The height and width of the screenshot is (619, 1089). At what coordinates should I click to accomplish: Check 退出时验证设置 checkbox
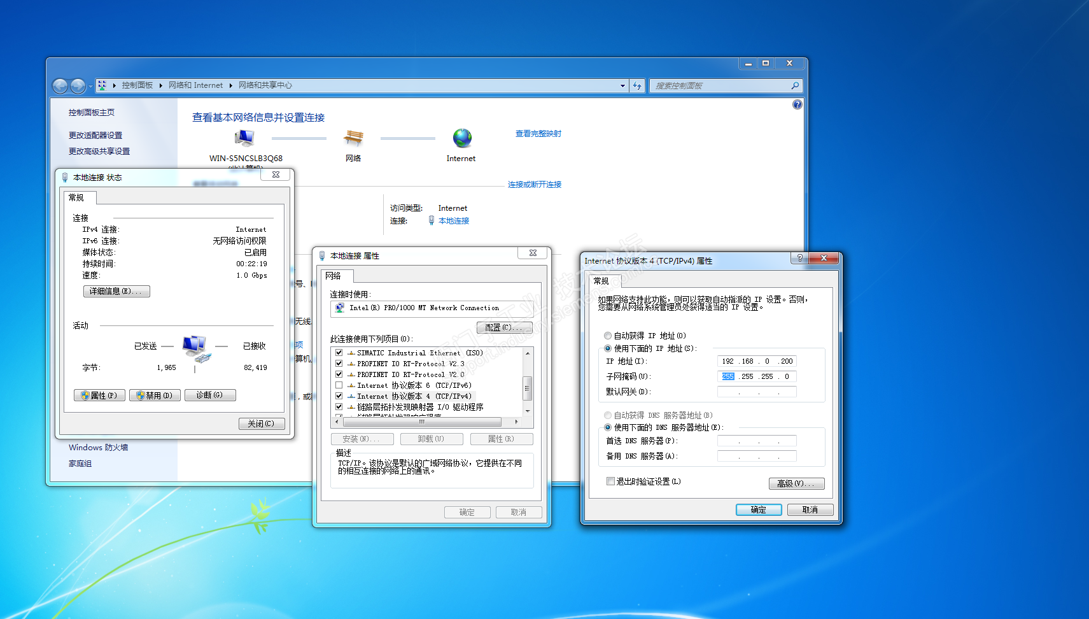pos(611,481)
